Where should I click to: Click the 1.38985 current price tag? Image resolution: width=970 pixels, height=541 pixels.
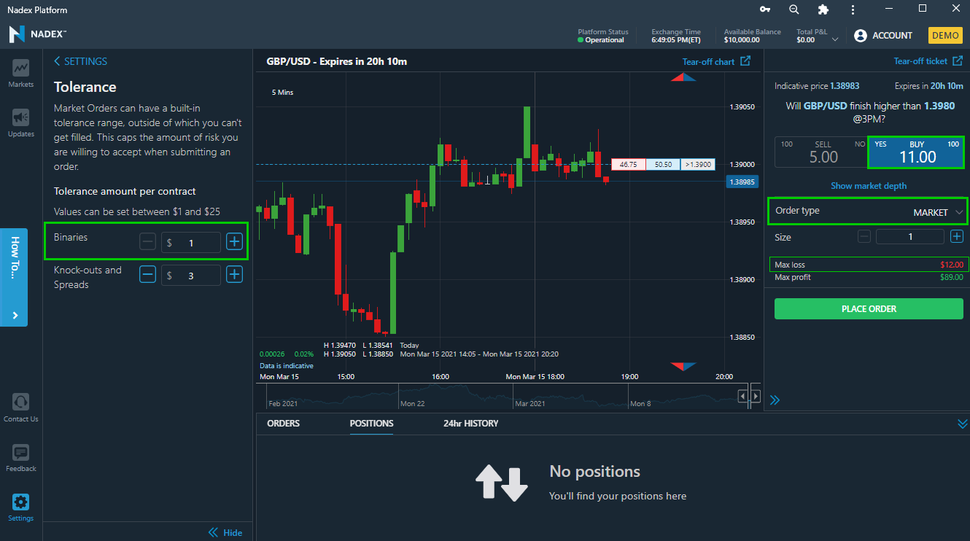[742, 182]
